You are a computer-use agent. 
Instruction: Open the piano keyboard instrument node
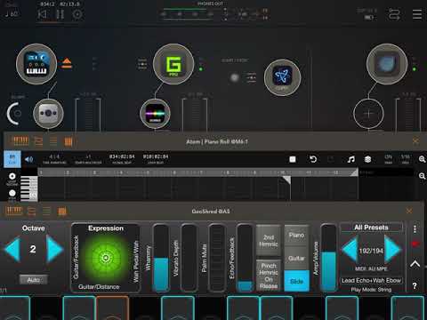coord(36,64)
